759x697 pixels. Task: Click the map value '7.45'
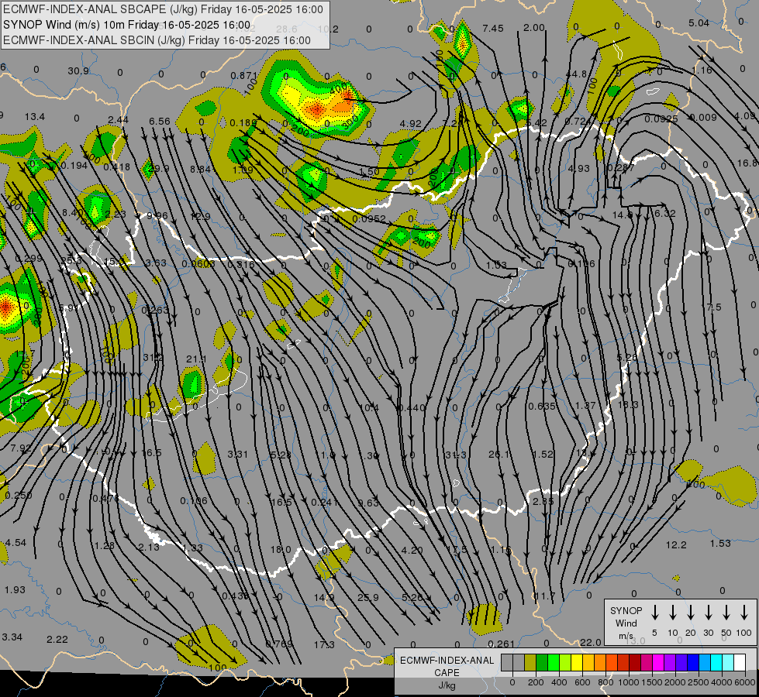click(493, 29)
